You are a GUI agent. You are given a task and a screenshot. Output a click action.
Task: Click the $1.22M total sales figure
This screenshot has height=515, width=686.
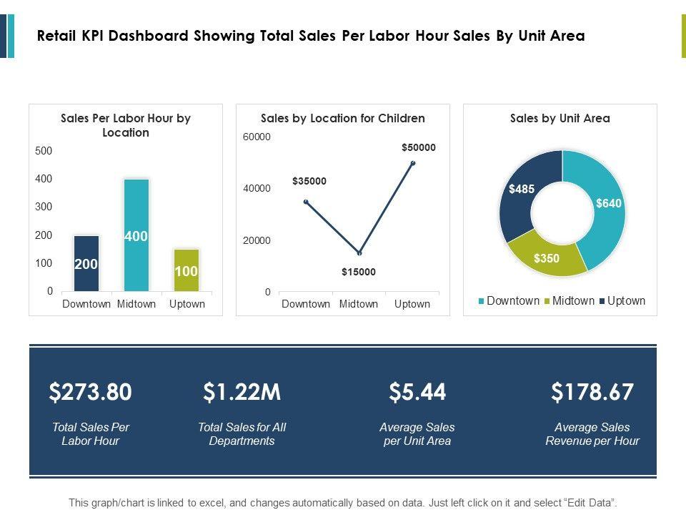click(242, 392)
